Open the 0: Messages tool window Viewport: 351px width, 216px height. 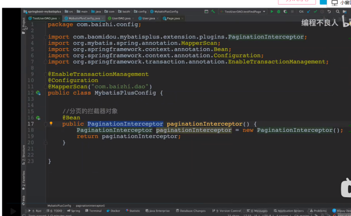257,210
